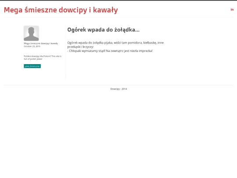Open the Mega śmieszne dowcipy i kawały site title
Viewport: 237px width, 178px height.
[61, 10]
